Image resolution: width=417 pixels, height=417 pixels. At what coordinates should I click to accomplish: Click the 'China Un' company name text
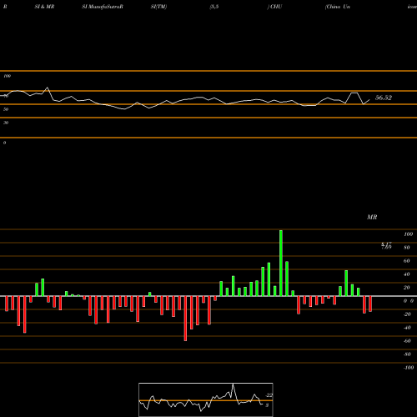pyautogui.click(x=338, y=7)
